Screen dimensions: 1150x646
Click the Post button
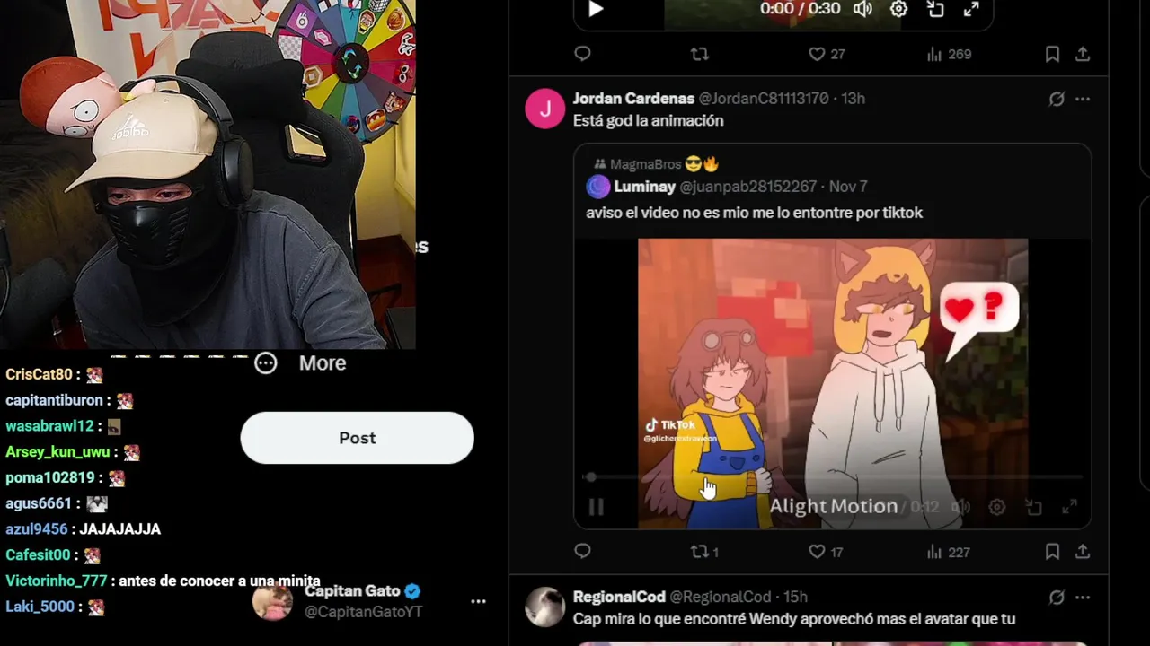pyautogui.click(x=357, y=438)
